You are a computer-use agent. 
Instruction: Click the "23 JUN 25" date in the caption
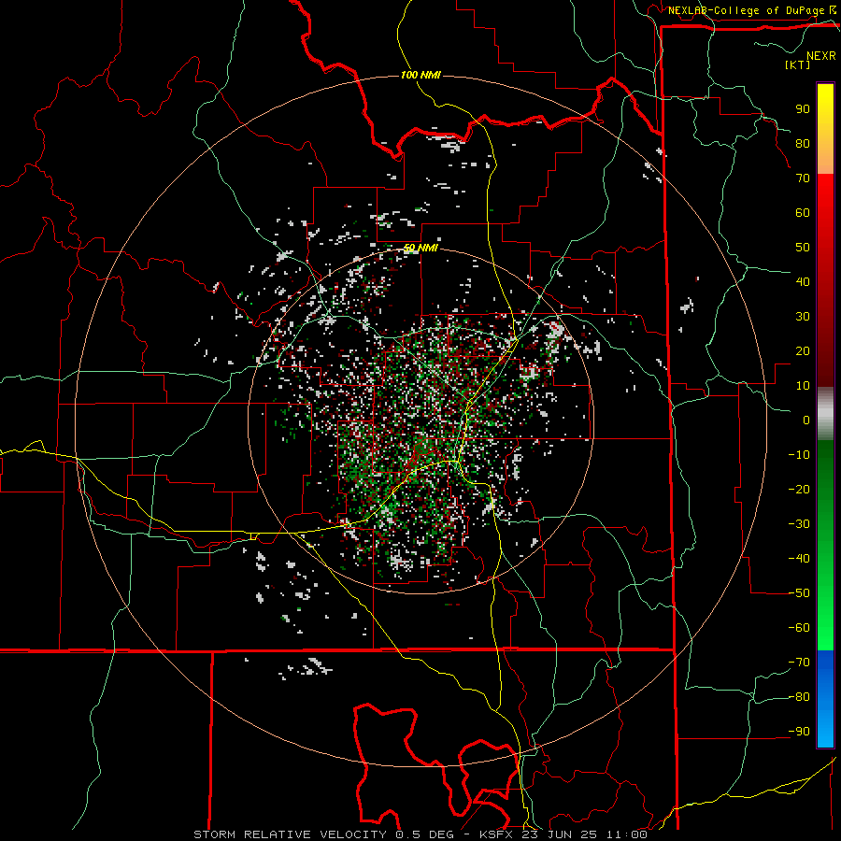562,834
